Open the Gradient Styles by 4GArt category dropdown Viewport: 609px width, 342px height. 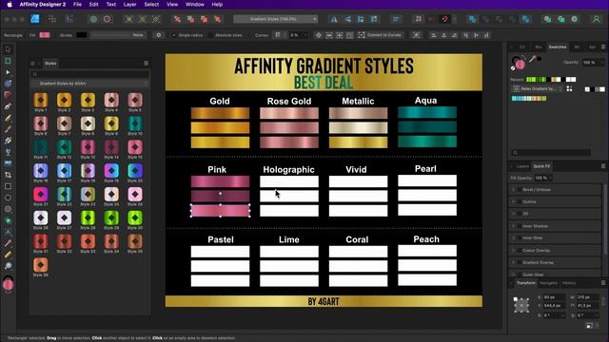pyautogui.click(x=89, y=84)
